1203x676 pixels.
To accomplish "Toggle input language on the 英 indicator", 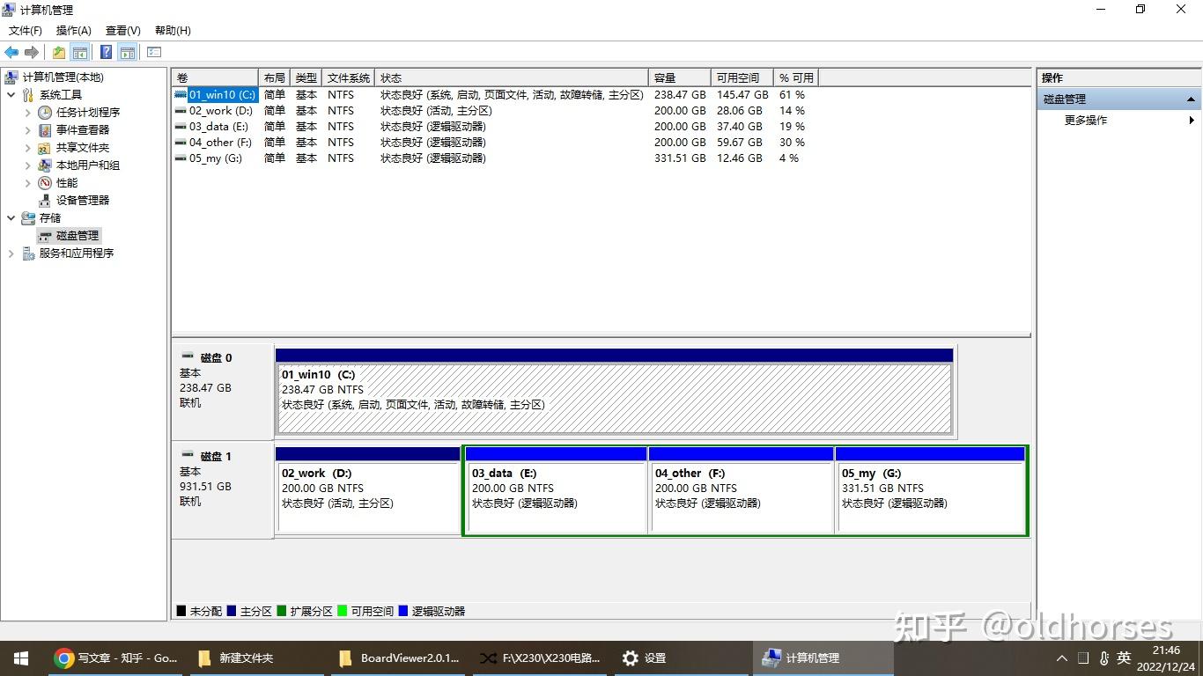I will (1124, 658).
